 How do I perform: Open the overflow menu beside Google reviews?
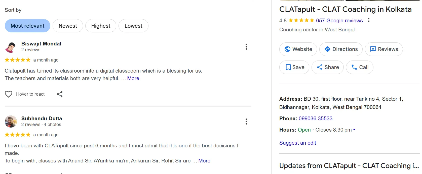click(369, 20)
